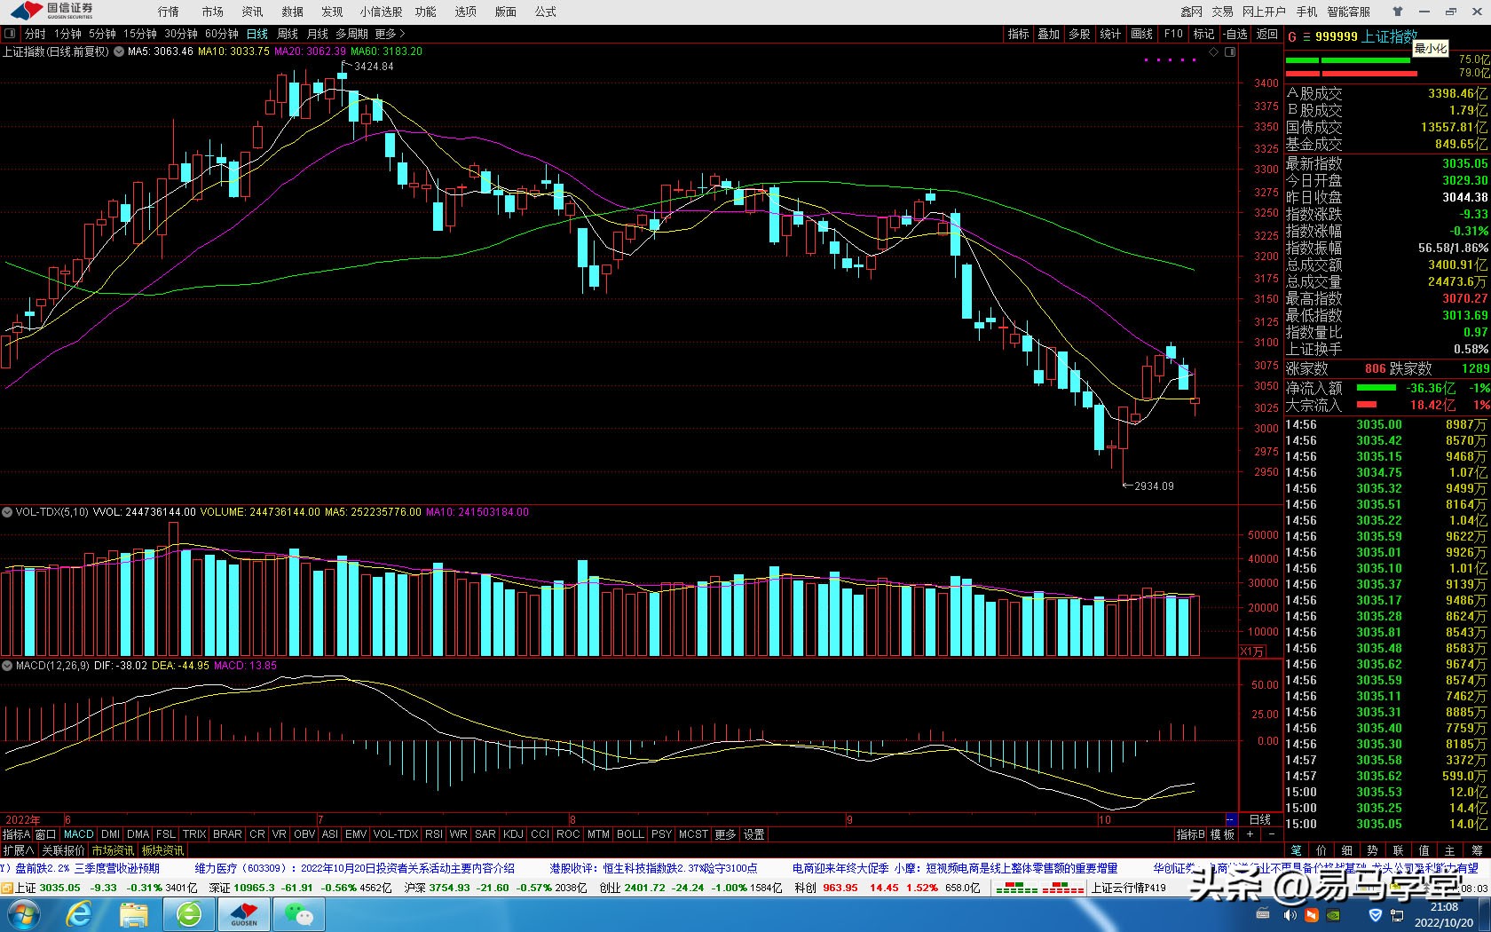1491x932 pixels.
Task: Click the blue timeline end marker icon
Action: (1230, 819)
